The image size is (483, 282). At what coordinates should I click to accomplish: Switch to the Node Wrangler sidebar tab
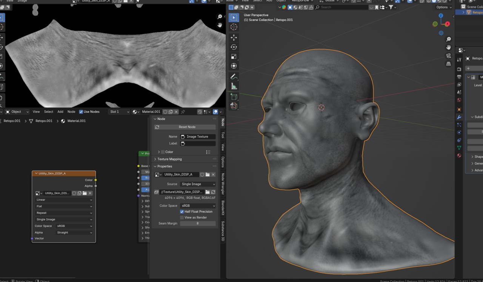click(x=223, y=184)
